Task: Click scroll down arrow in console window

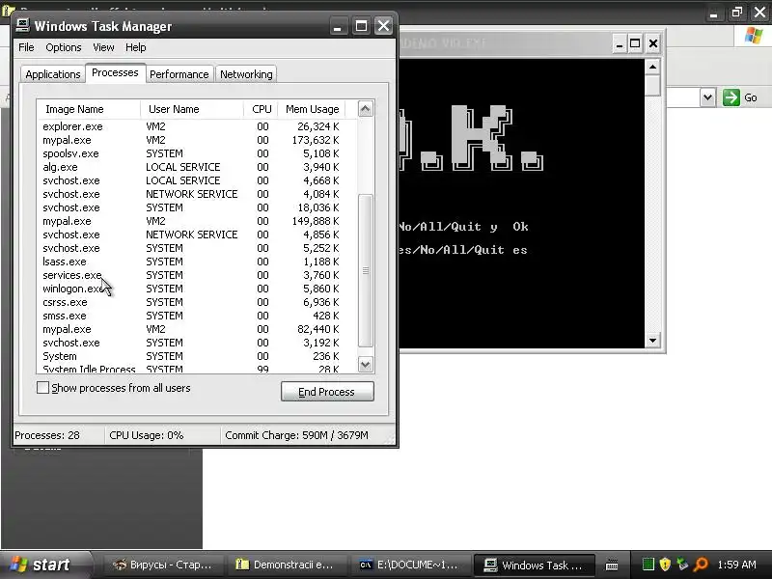Action: (652, 341)
